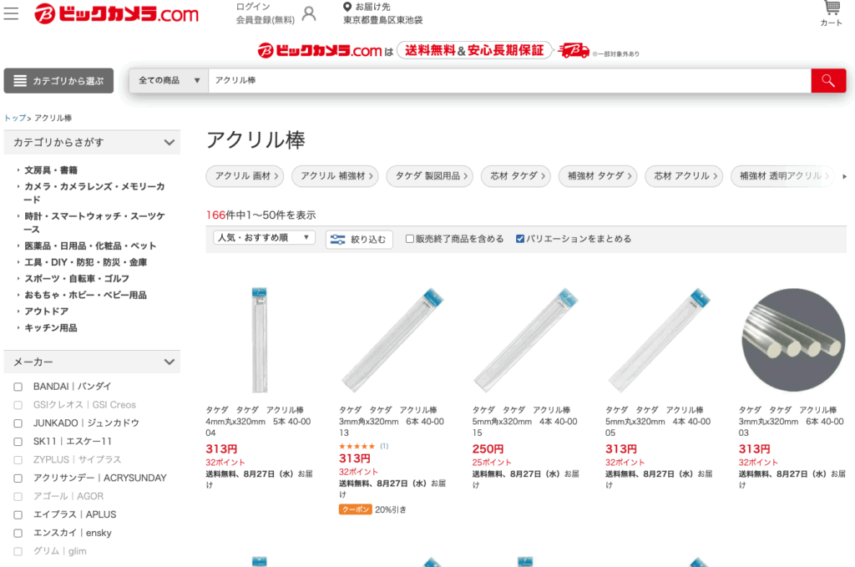Open the 全ての商品 category dropdown
Screen dimensions: 855x567
coord(169,81)
